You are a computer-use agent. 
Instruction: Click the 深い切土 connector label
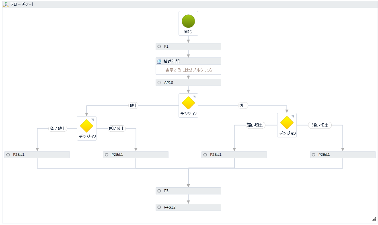click(255, 125)
